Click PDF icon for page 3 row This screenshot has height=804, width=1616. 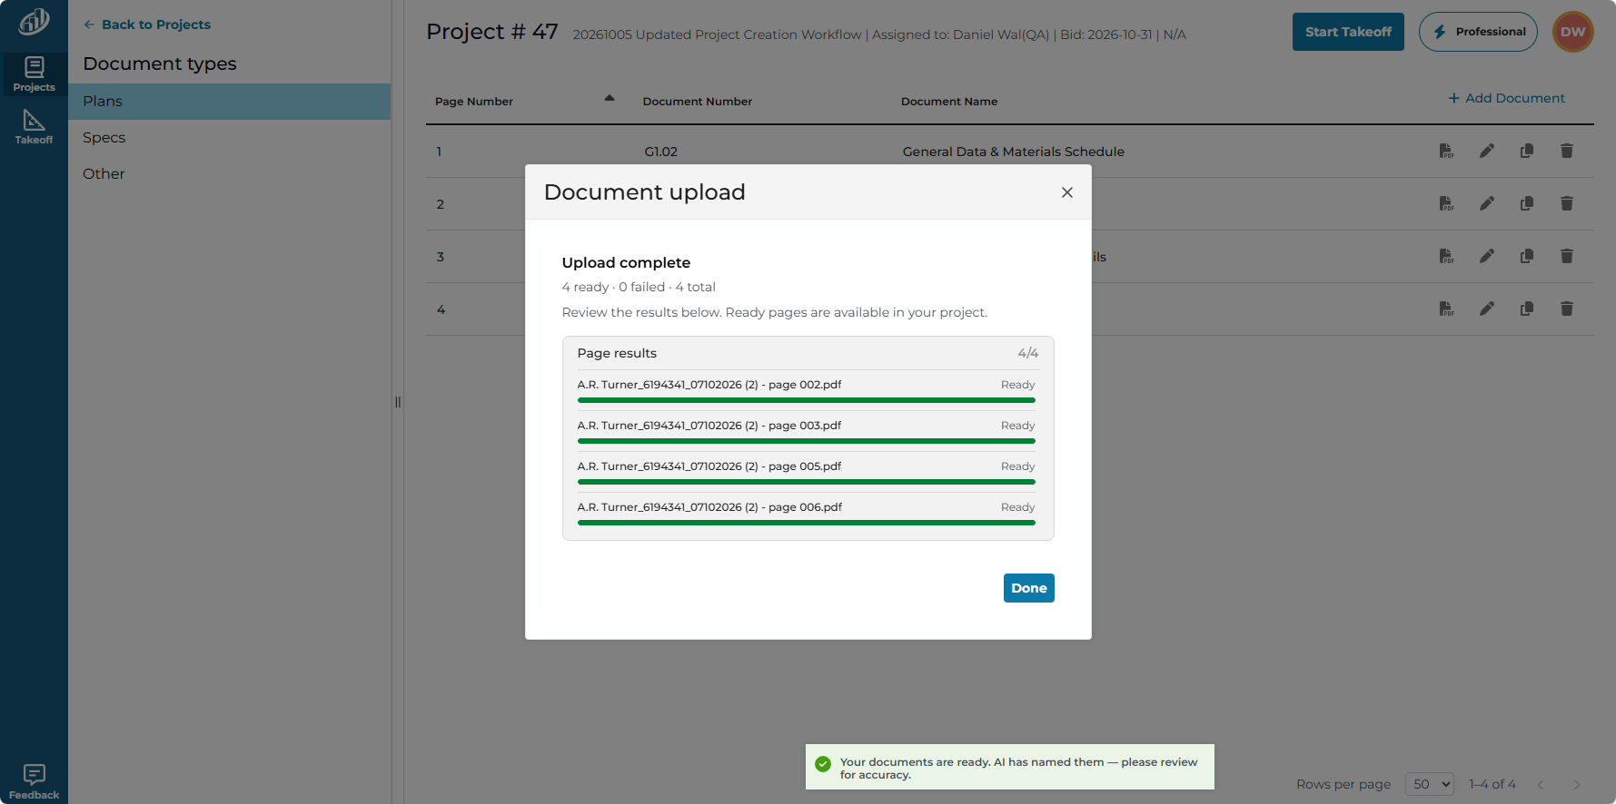pyautogui.click(x=1446, y=256)
